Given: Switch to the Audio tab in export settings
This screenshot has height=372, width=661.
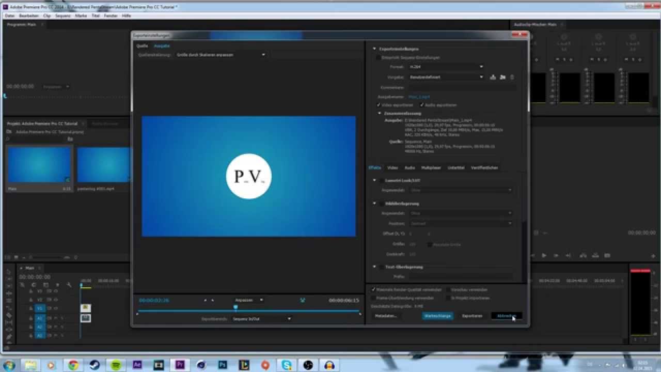Looking at the screenshot, I should [410, 168].
